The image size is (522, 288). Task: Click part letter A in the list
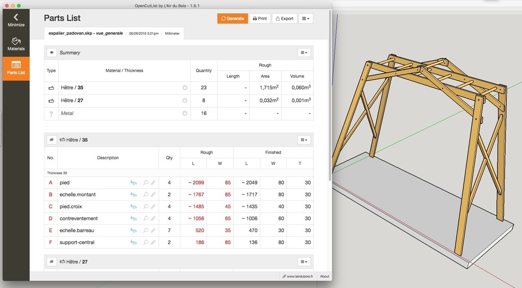(x=50, y=183)
